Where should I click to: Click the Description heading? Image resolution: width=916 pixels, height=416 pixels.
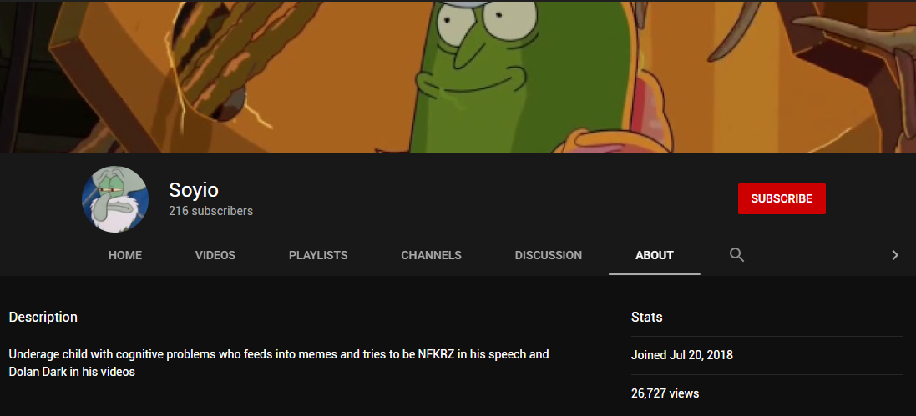point(43,318)
